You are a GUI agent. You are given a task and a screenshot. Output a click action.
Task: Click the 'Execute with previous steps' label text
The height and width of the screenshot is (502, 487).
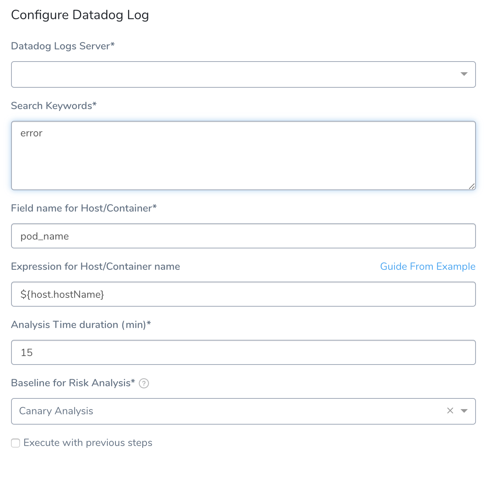point(88,443)
